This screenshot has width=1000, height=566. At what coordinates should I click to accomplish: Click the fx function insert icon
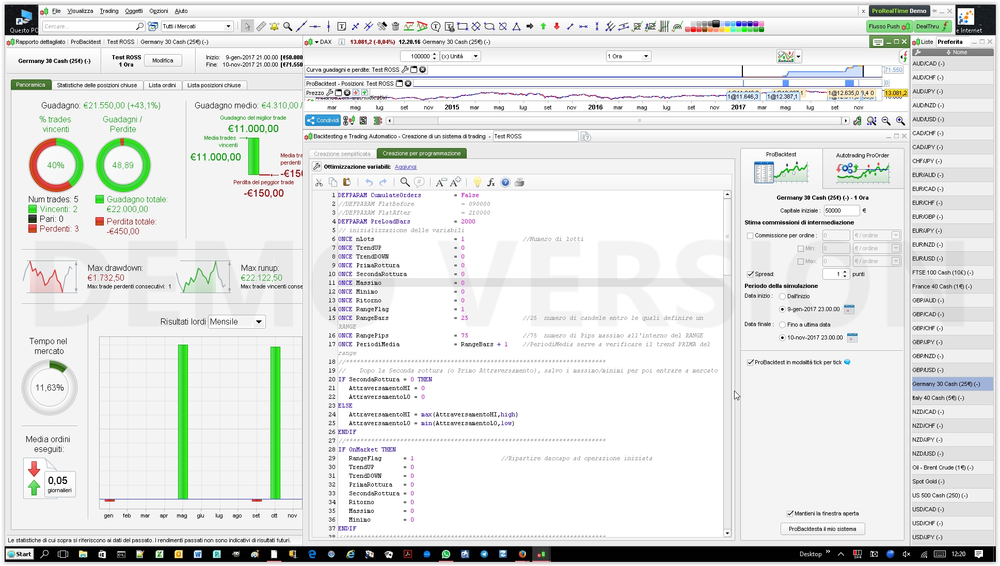(x=491, y=182)
